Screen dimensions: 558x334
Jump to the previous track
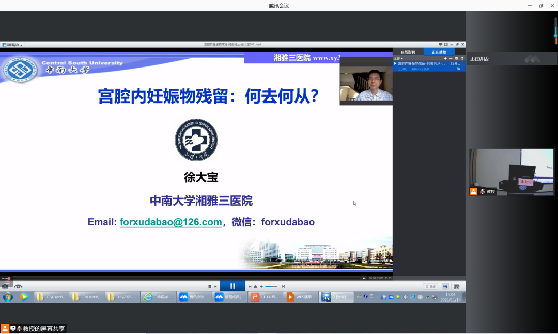click(x=215, y=286)
